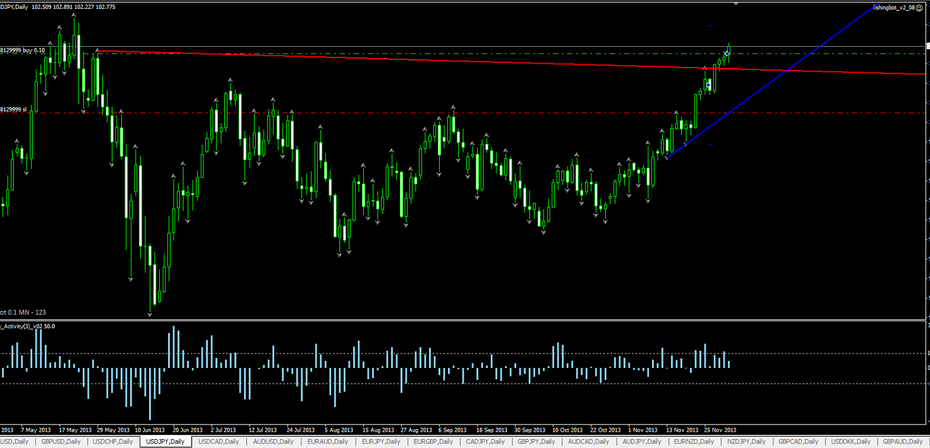
Task: Switch to the AUDJPY,Daily chart tab
Action: (x=642, y=442)
